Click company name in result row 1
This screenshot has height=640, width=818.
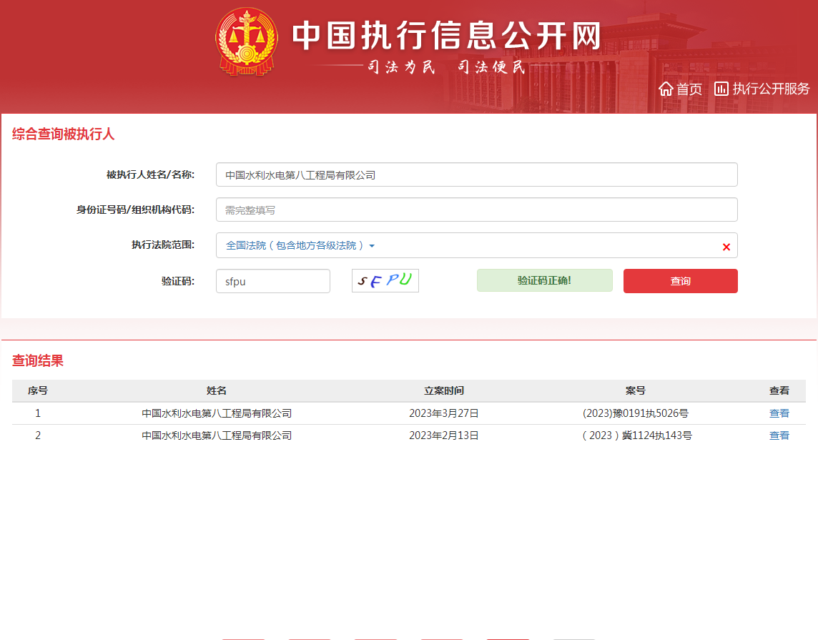(x=217, y=413)
